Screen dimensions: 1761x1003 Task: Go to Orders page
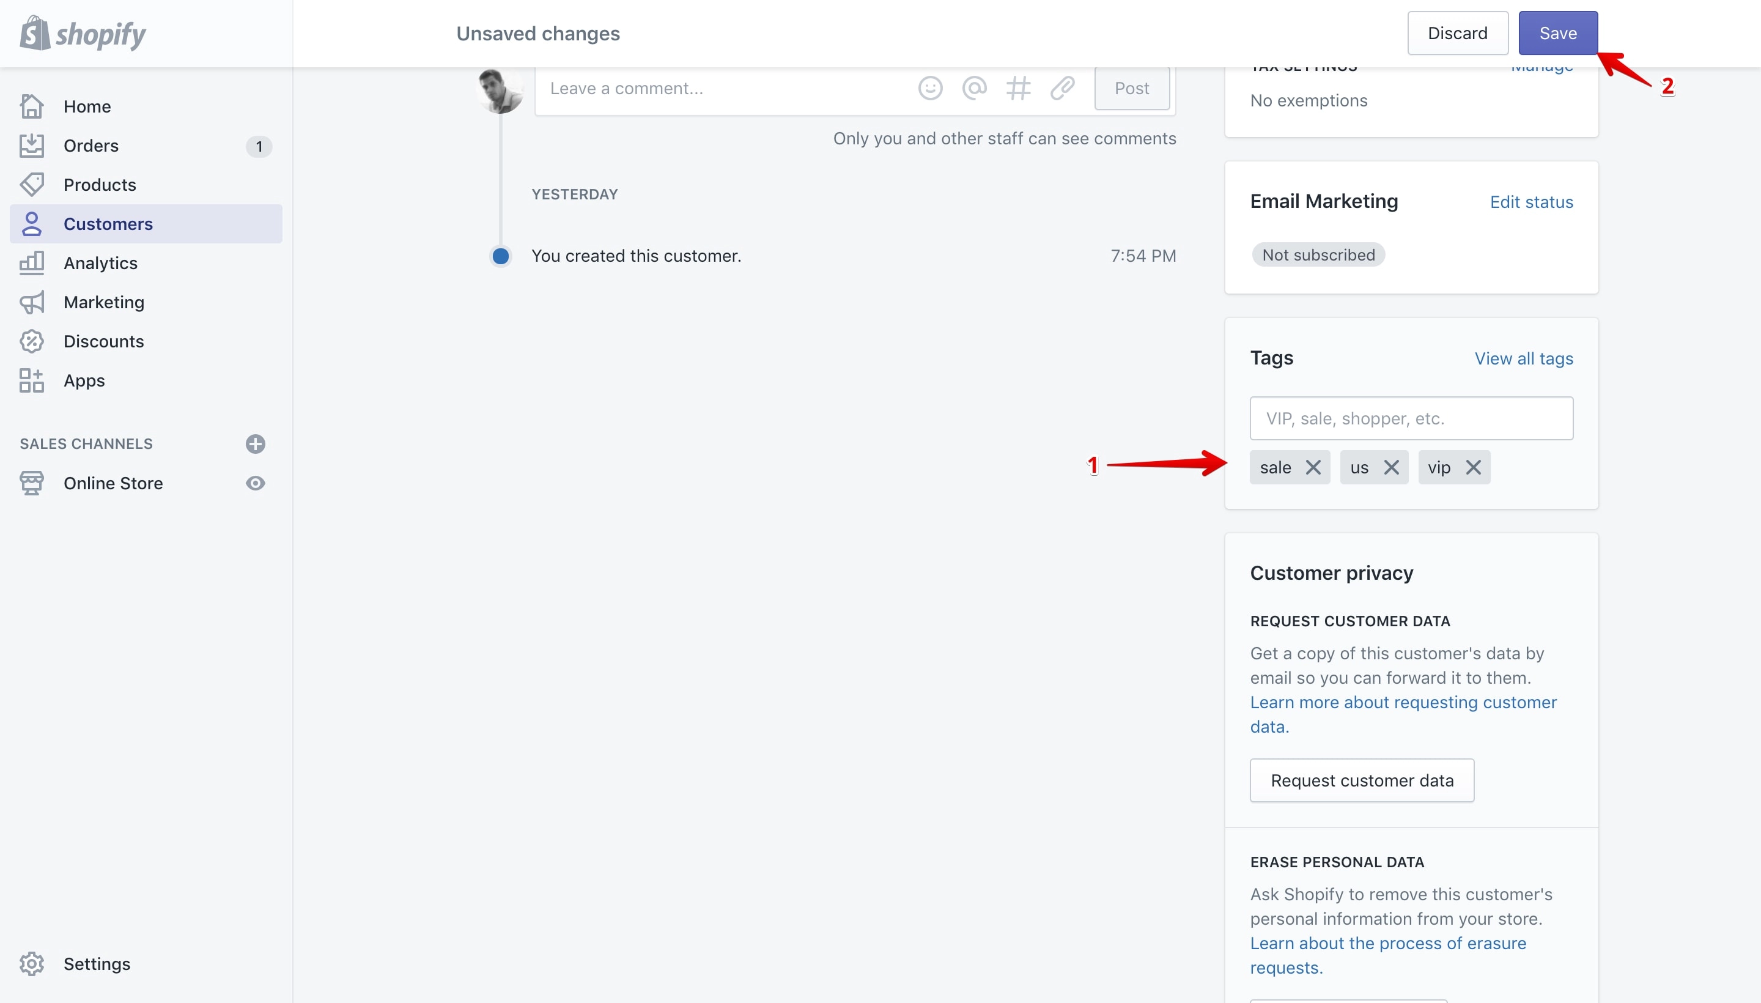(x=91, y=146)
